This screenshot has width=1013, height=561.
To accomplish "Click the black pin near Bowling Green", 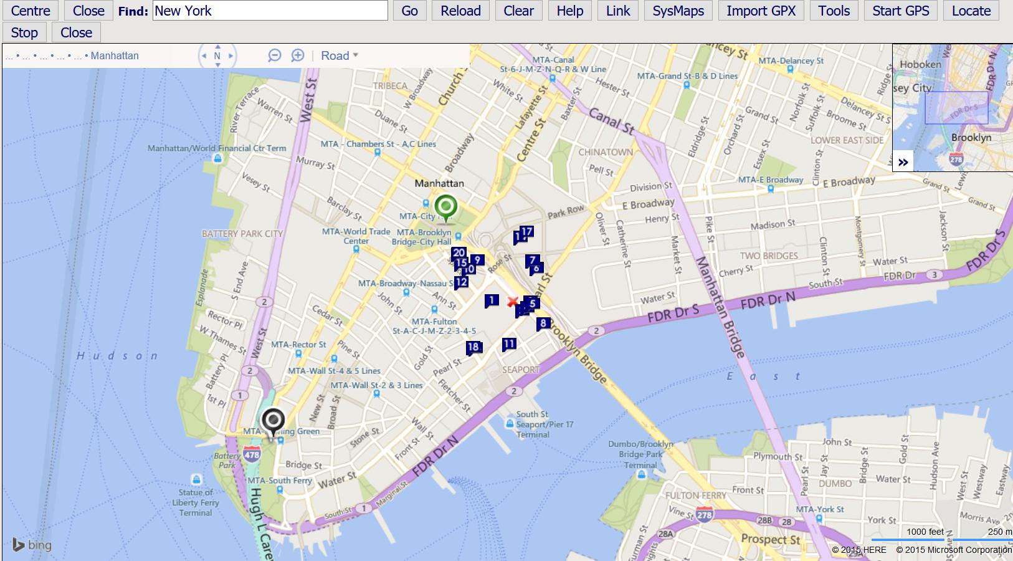I will pyautogui.click(x=273, y=423).
